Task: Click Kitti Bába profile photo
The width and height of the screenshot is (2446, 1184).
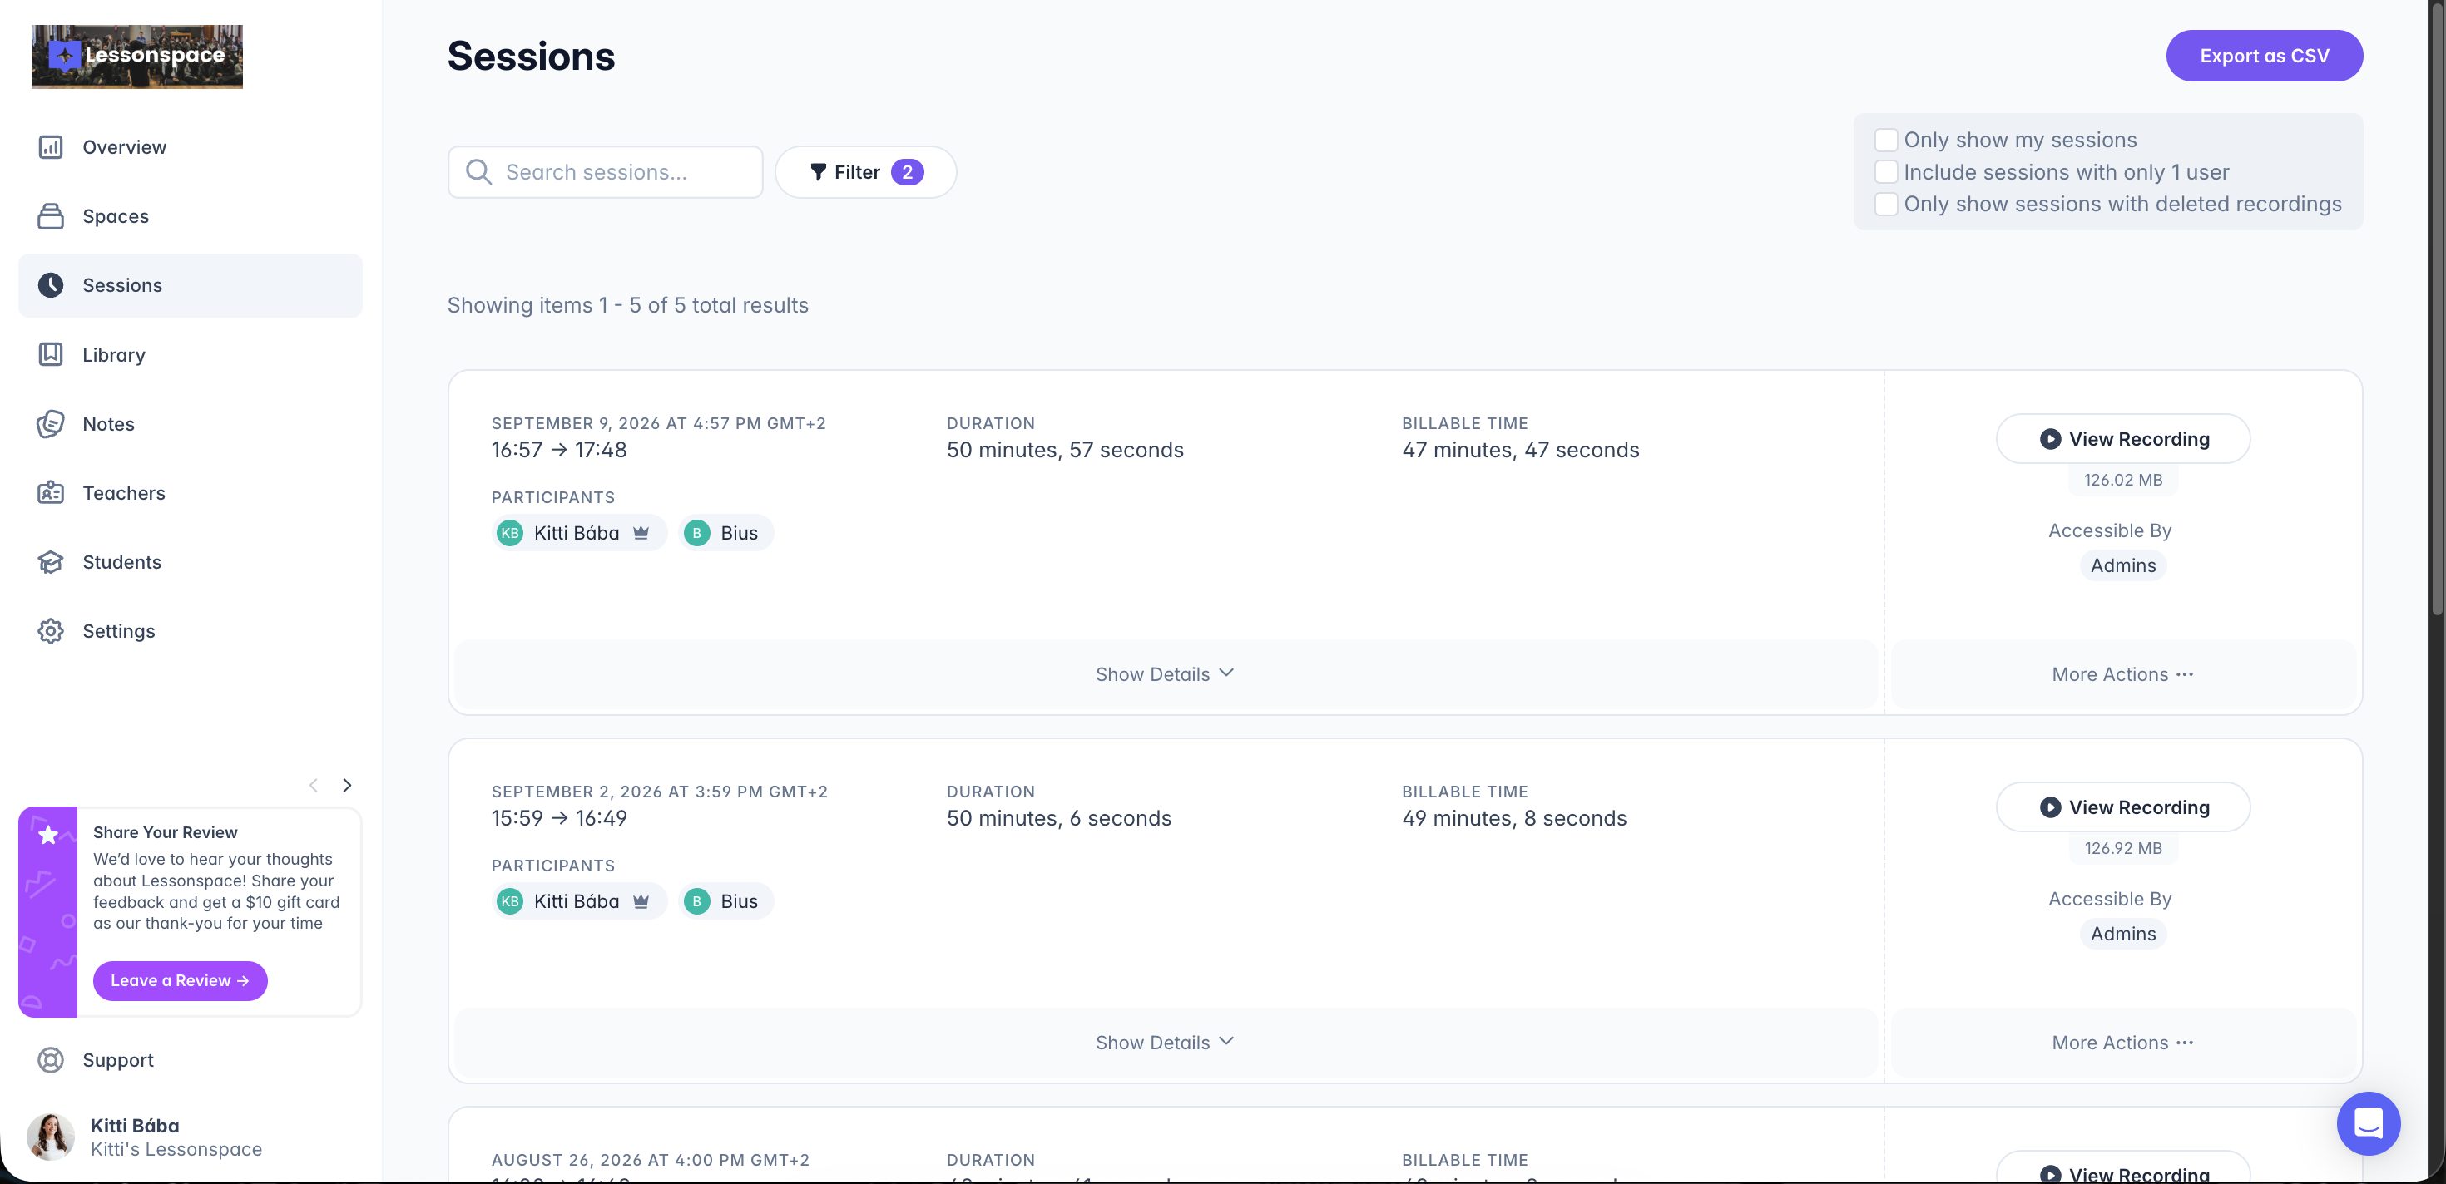Action: [x=50, y=1136]
